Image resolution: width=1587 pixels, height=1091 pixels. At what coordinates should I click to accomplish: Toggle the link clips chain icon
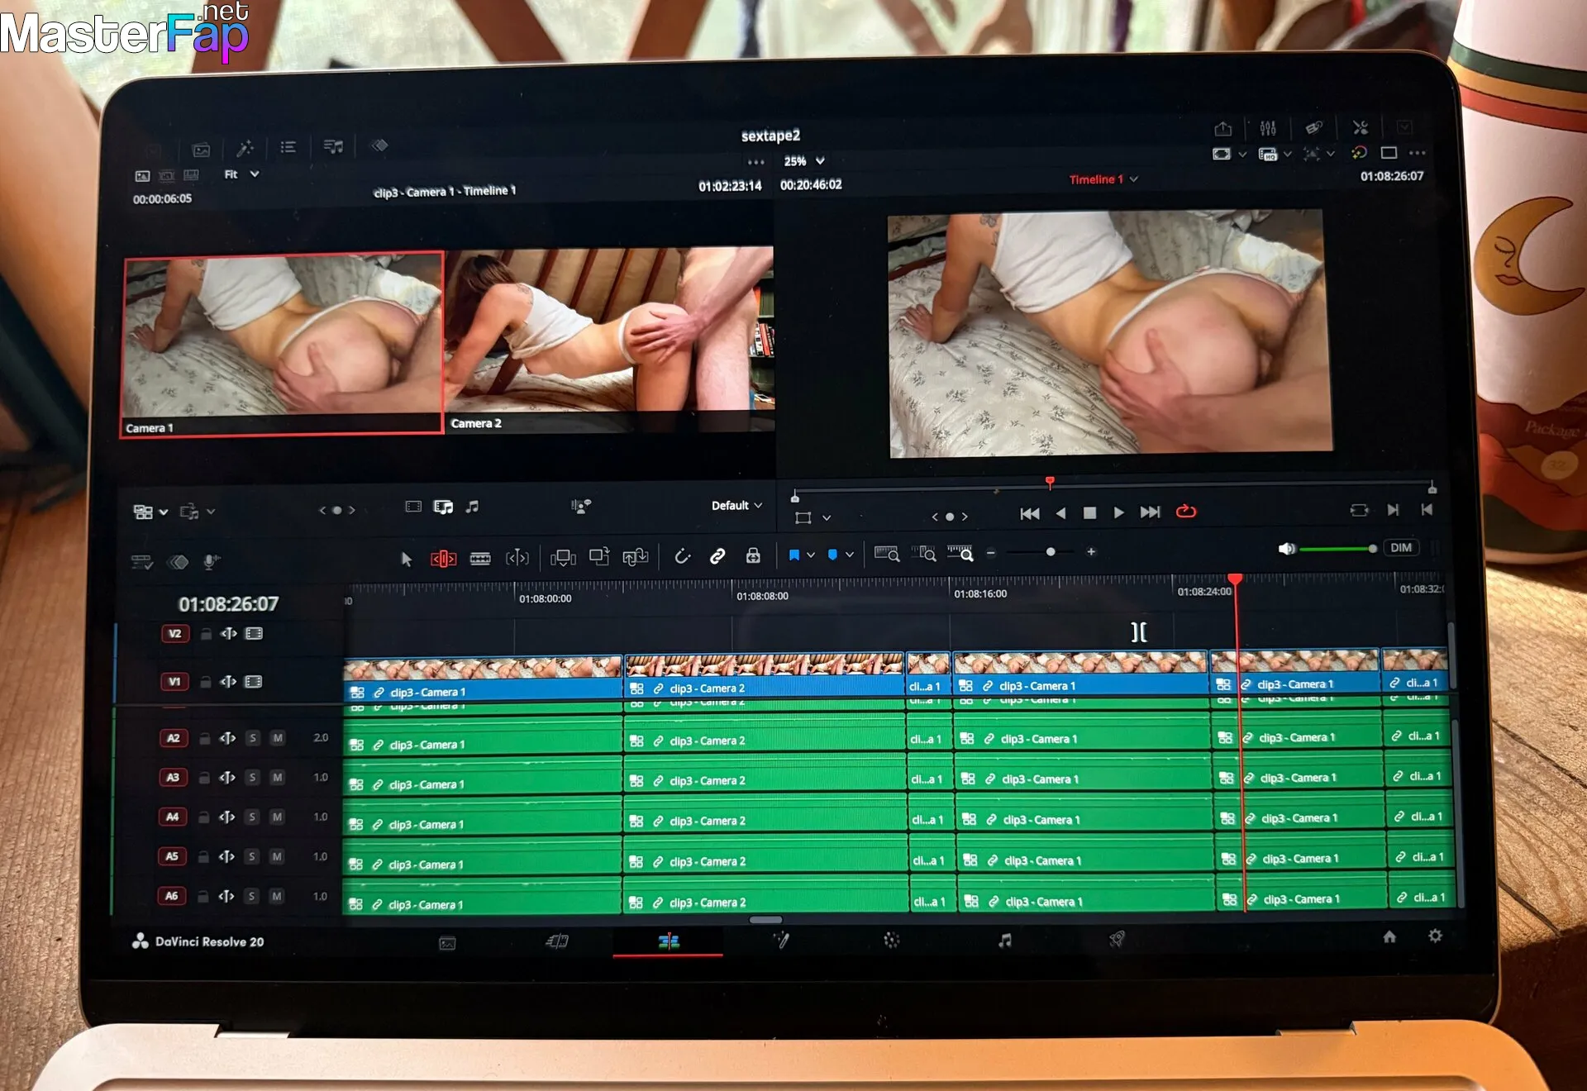717,556
